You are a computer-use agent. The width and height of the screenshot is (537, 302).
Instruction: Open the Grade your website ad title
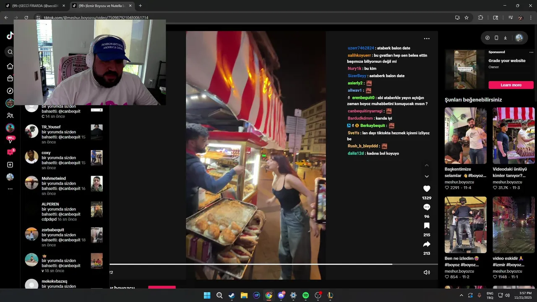coord(507,61)
